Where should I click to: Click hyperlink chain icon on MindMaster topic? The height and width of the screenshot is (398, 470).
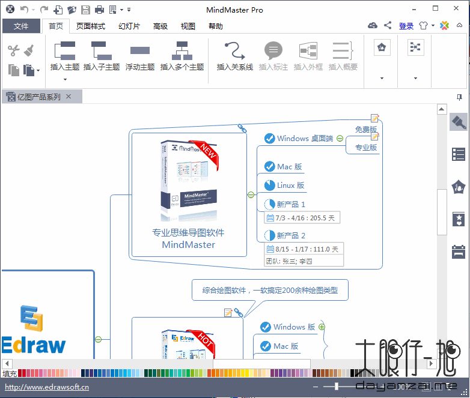(242, 128)
